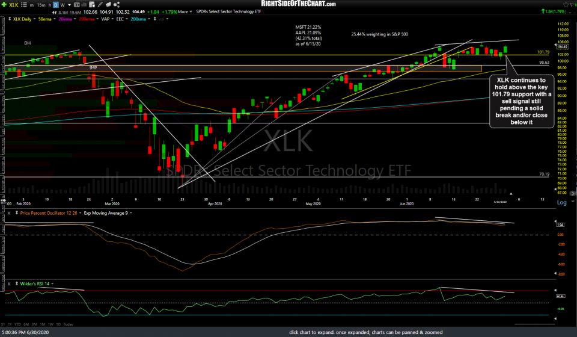
Task: Open the symbol list icon beside XLK
Action: coord(24,5)
